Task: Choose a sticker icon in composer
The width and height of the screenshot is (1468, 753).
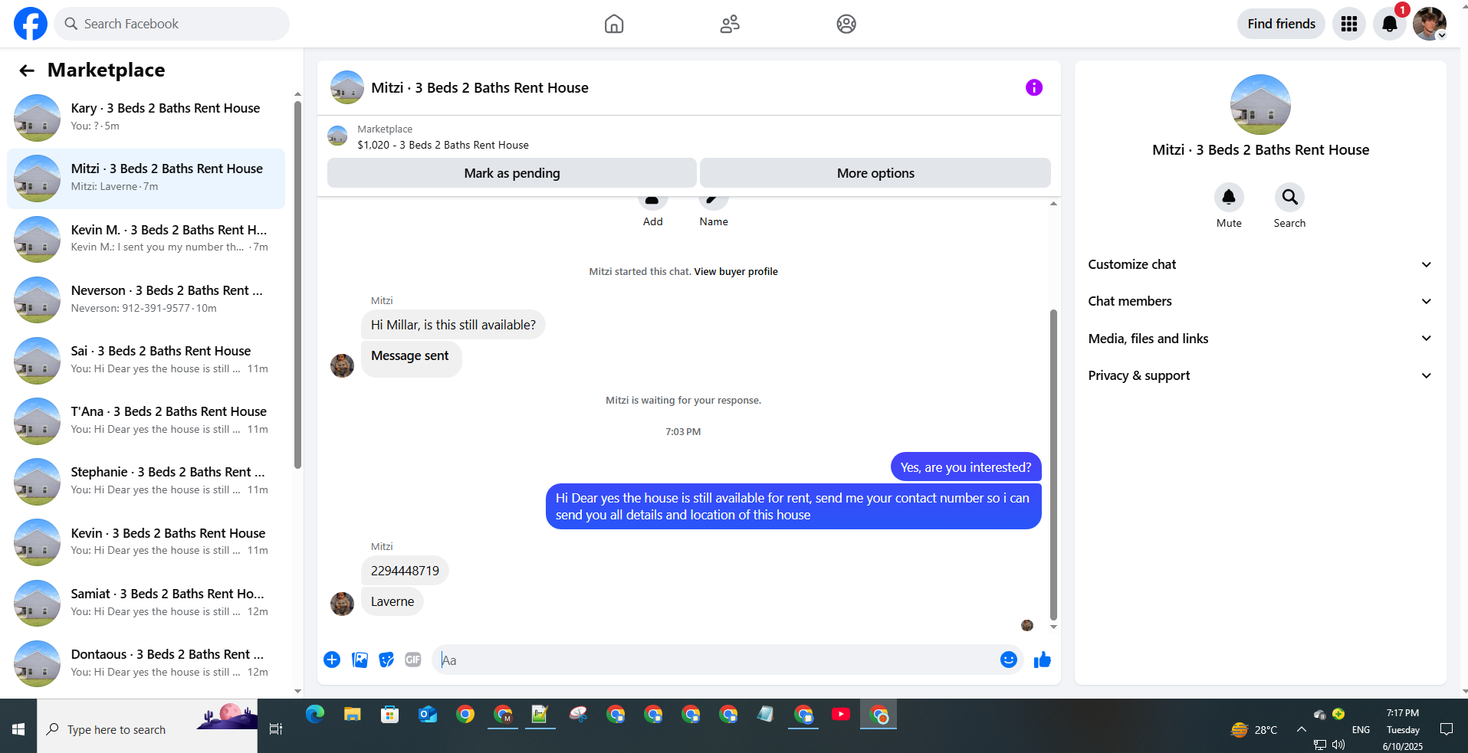Action: [x=386, y=660]
